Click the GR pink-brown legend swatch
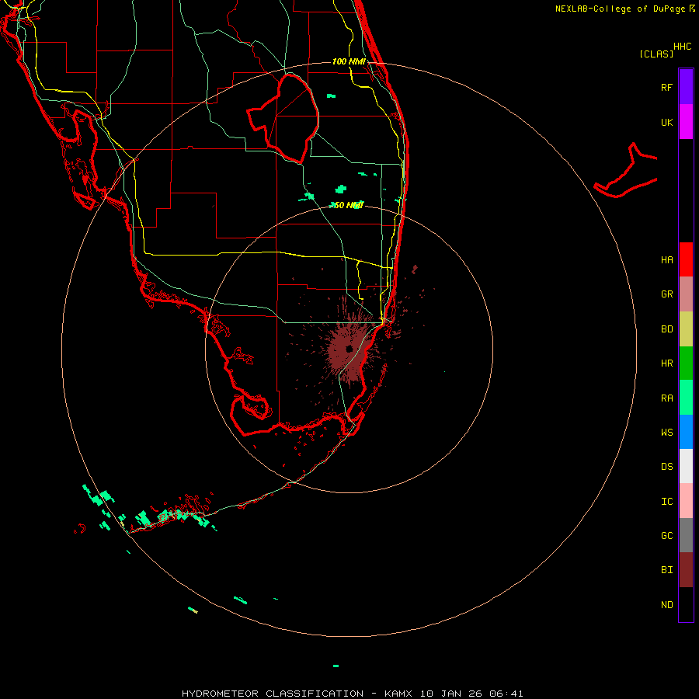Viewport: 699px width, 699px height. 686,294
